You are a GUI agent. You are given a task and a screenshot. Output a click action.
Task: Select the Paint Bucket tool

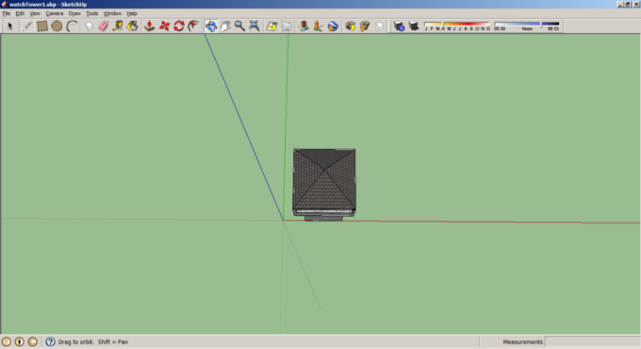pyautogui.click(x=133, y=26)
